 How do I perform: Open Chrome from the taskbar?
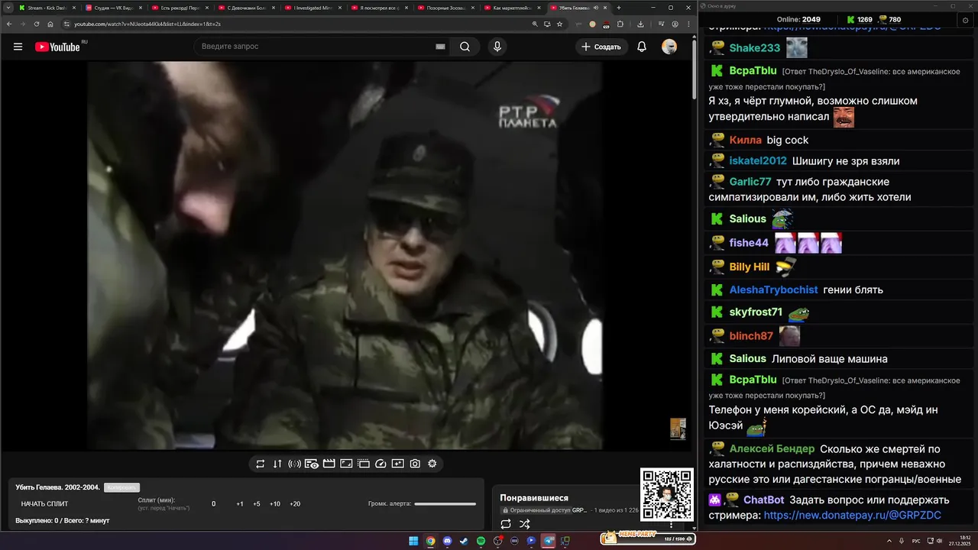pyautogui.click(x=430, y=541)
